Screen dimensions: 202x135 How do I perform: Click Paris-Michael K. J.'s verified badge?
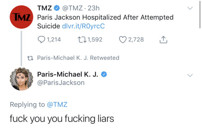coord(104,74)
